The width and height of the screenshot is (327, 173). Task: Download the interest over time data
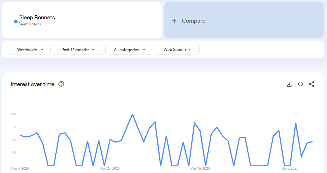pos(289,84)
